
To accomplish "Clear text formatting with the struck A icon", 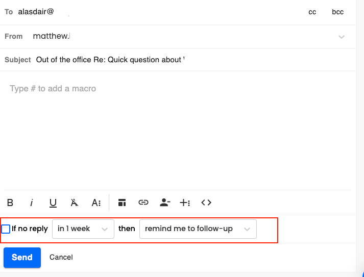I will (75, 203).
